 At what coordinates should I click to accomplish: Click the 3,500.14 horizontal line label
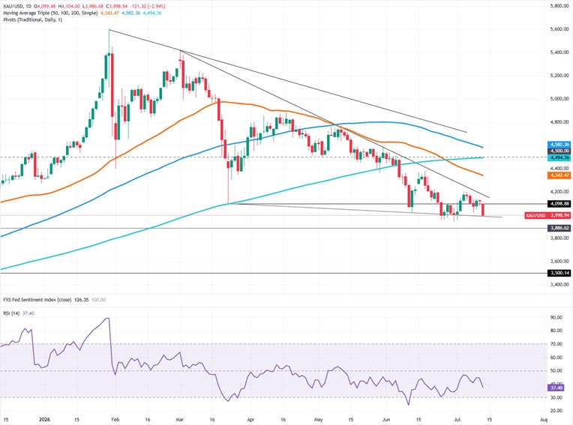(x=559, y=273)
